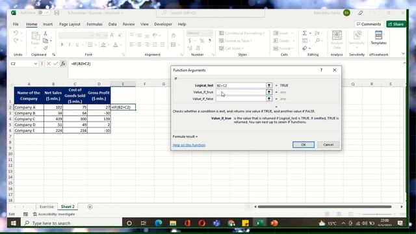The image size is (416, 234).
Task: Switch to the Insert tab
Action: (47, 24)
